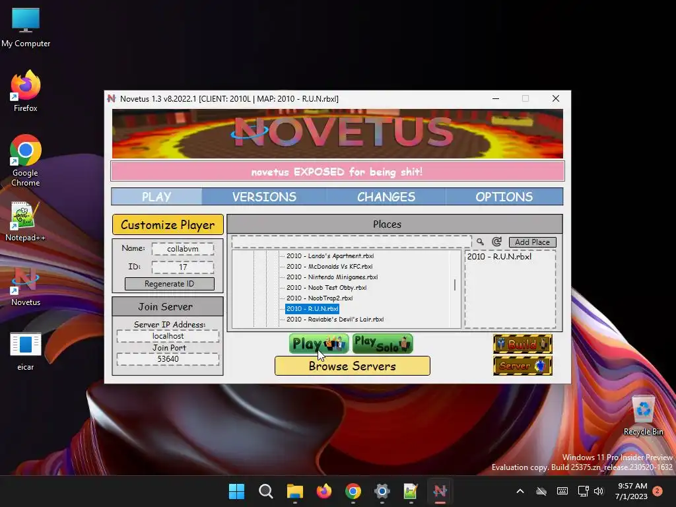Select 2010 - Raviable's Devil's Lair.rbxl
The image size is (676, 507).
point(335,320)
